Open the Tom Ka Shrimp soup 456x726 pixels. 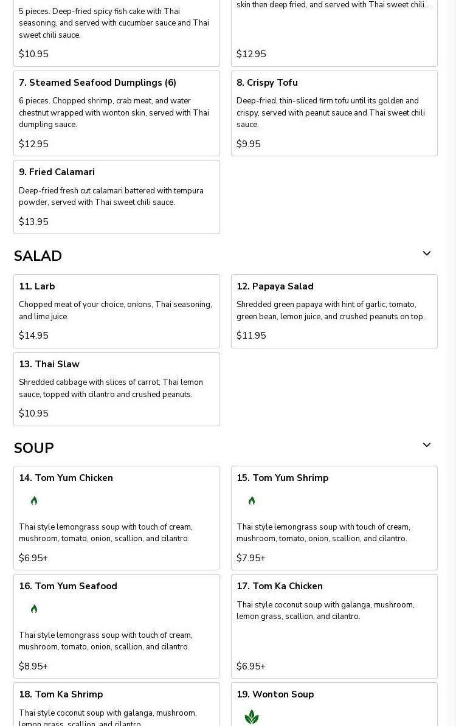61,694
